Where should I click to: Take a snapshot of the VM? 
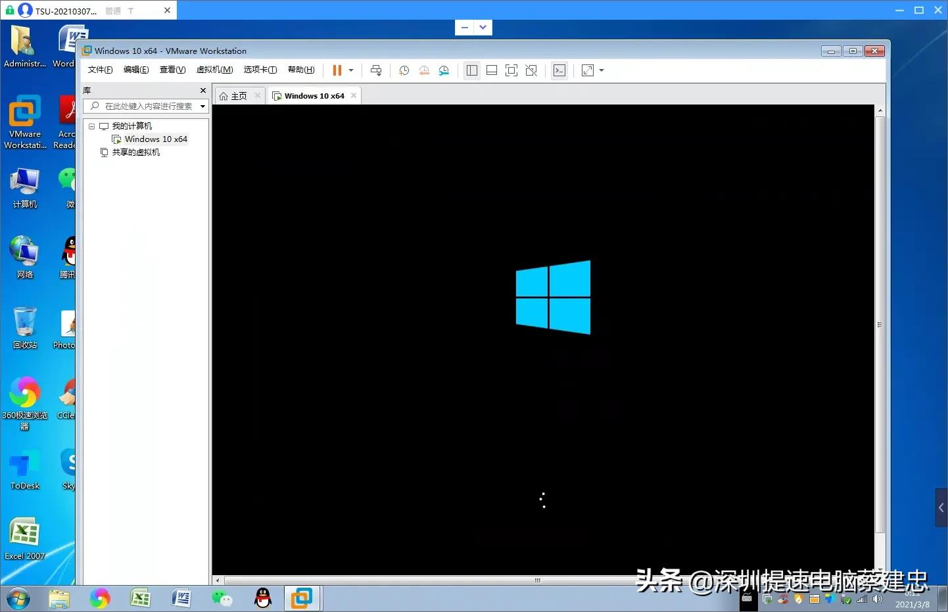point(404,70)
